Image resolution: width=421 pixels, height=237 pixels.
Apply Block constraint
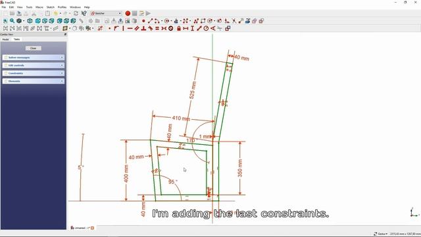click(171, 28)
